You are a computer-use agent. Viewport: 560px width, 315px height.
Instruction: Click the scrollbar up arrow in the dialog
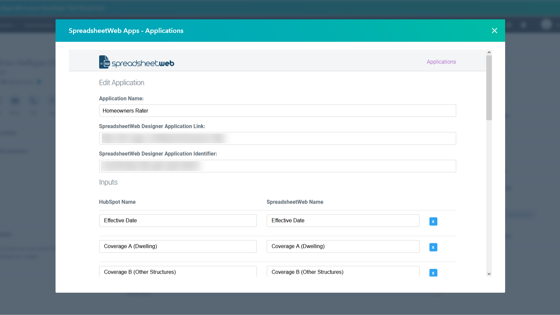(489, 52)
